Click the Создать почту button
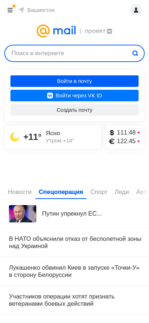149x323 pixels. click(74, 110)
